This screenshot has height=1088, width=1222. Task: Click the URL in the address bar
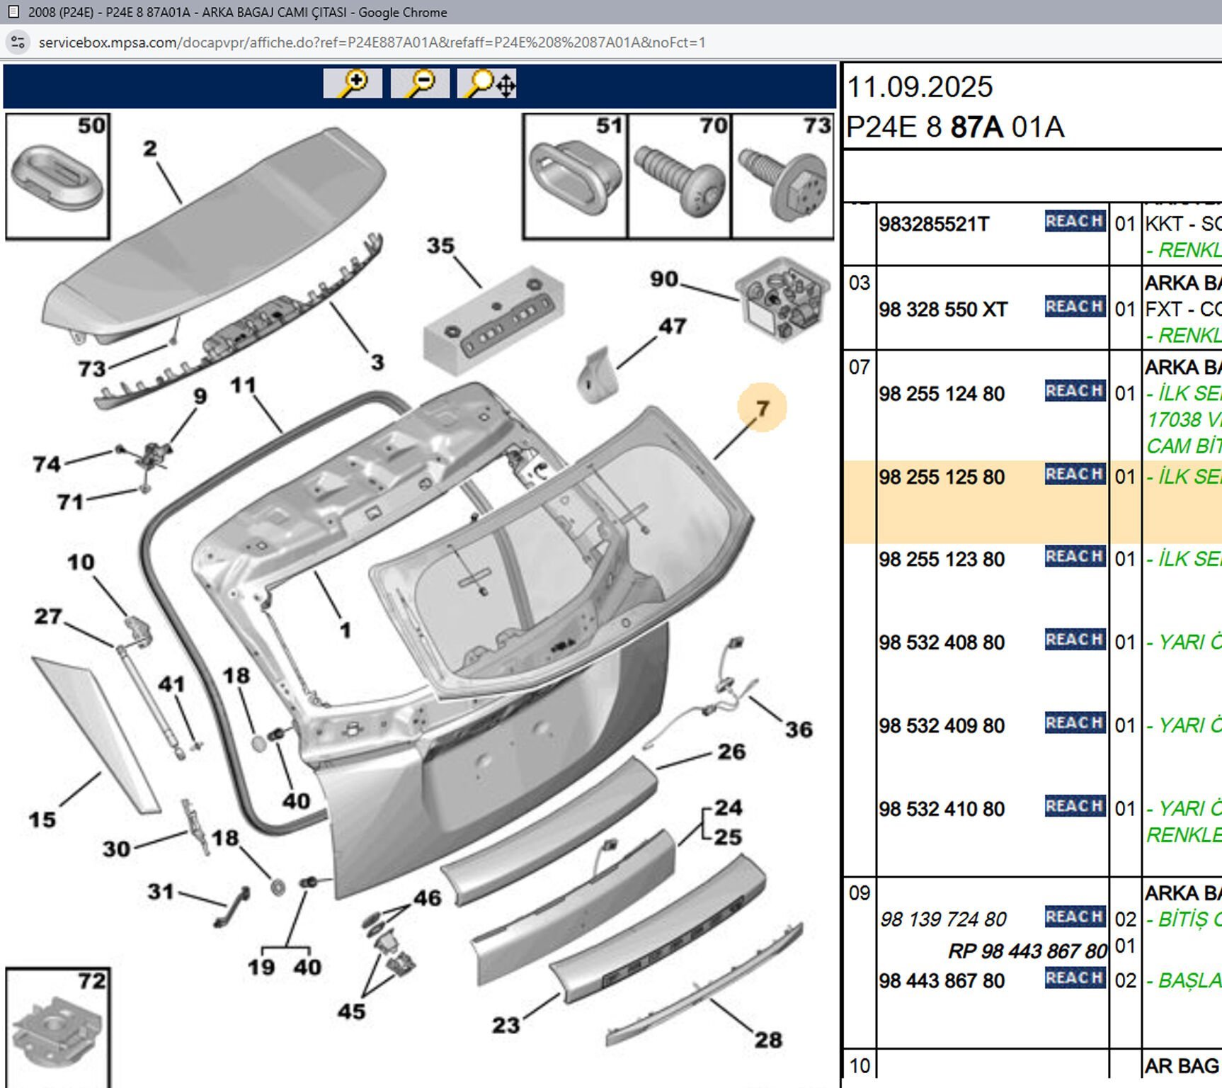pyautogui.click(x=372, y=42)
